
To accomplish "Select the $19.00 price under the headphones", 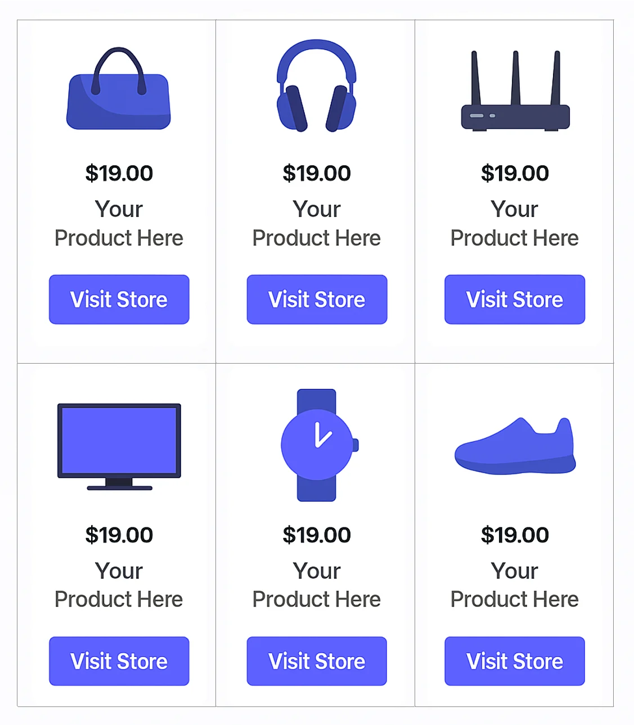I will coord(317,173).
